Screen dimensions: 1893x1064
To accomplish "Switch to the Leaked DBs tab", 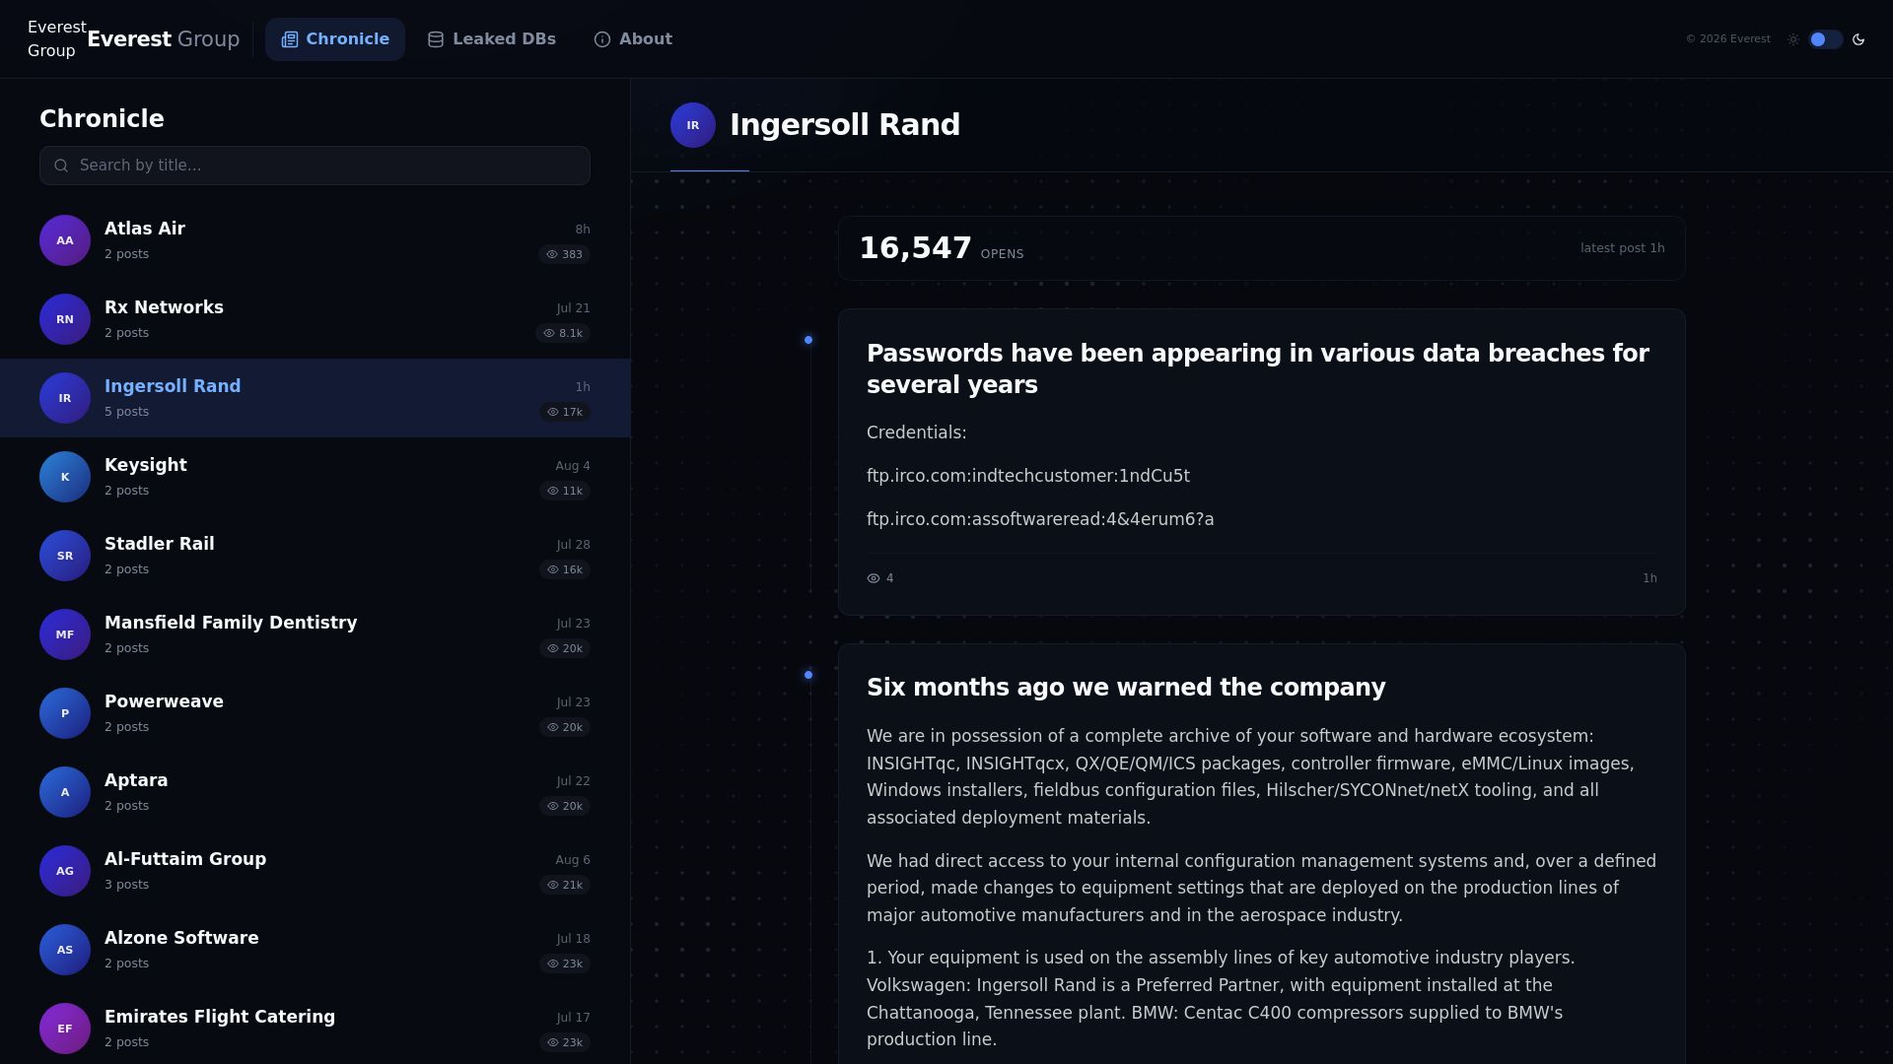I will coord(491,39).
